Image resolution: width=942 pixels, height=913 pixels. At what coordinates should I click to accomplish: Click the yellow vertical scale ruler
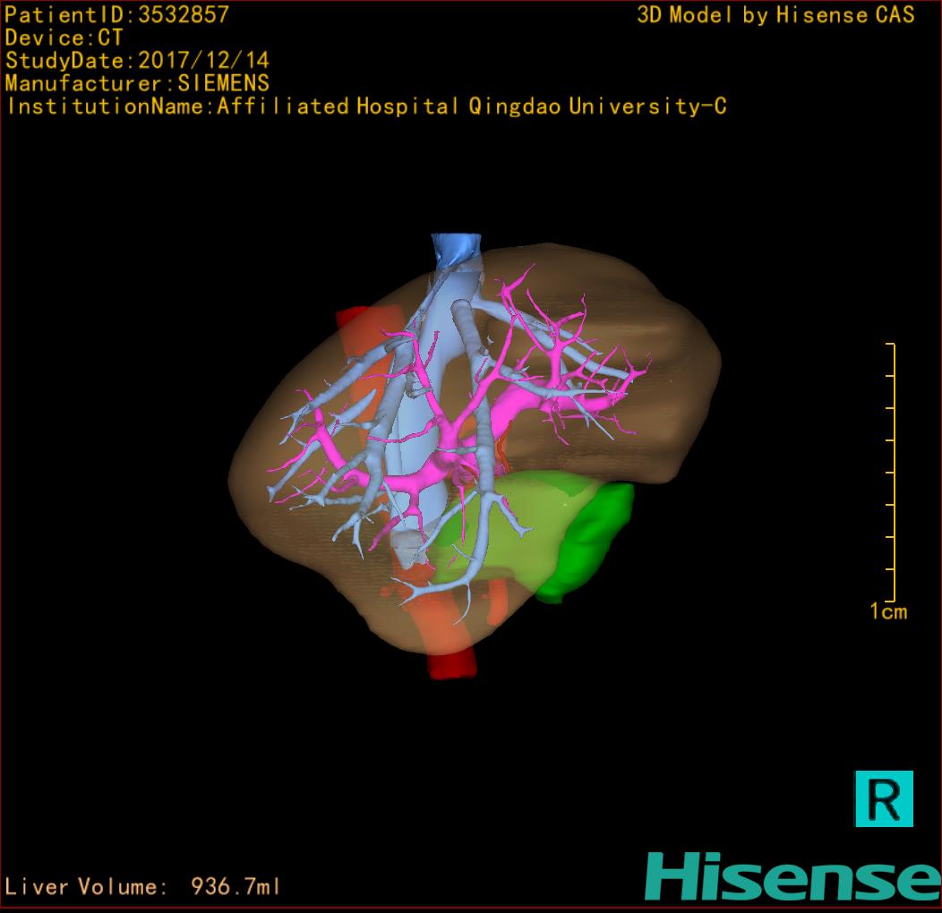893,472
